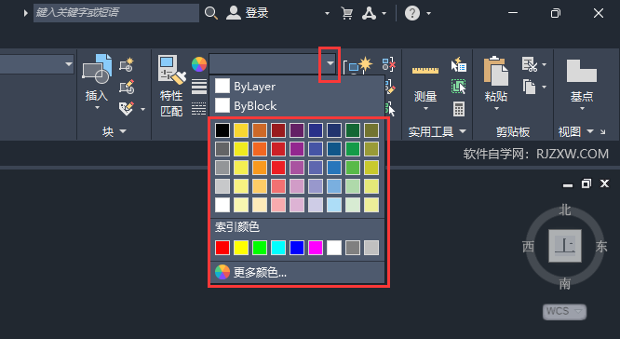
Task: Pick the dark green swatch in top palette row
Action: pyautogui.click(x=352, y=130)
